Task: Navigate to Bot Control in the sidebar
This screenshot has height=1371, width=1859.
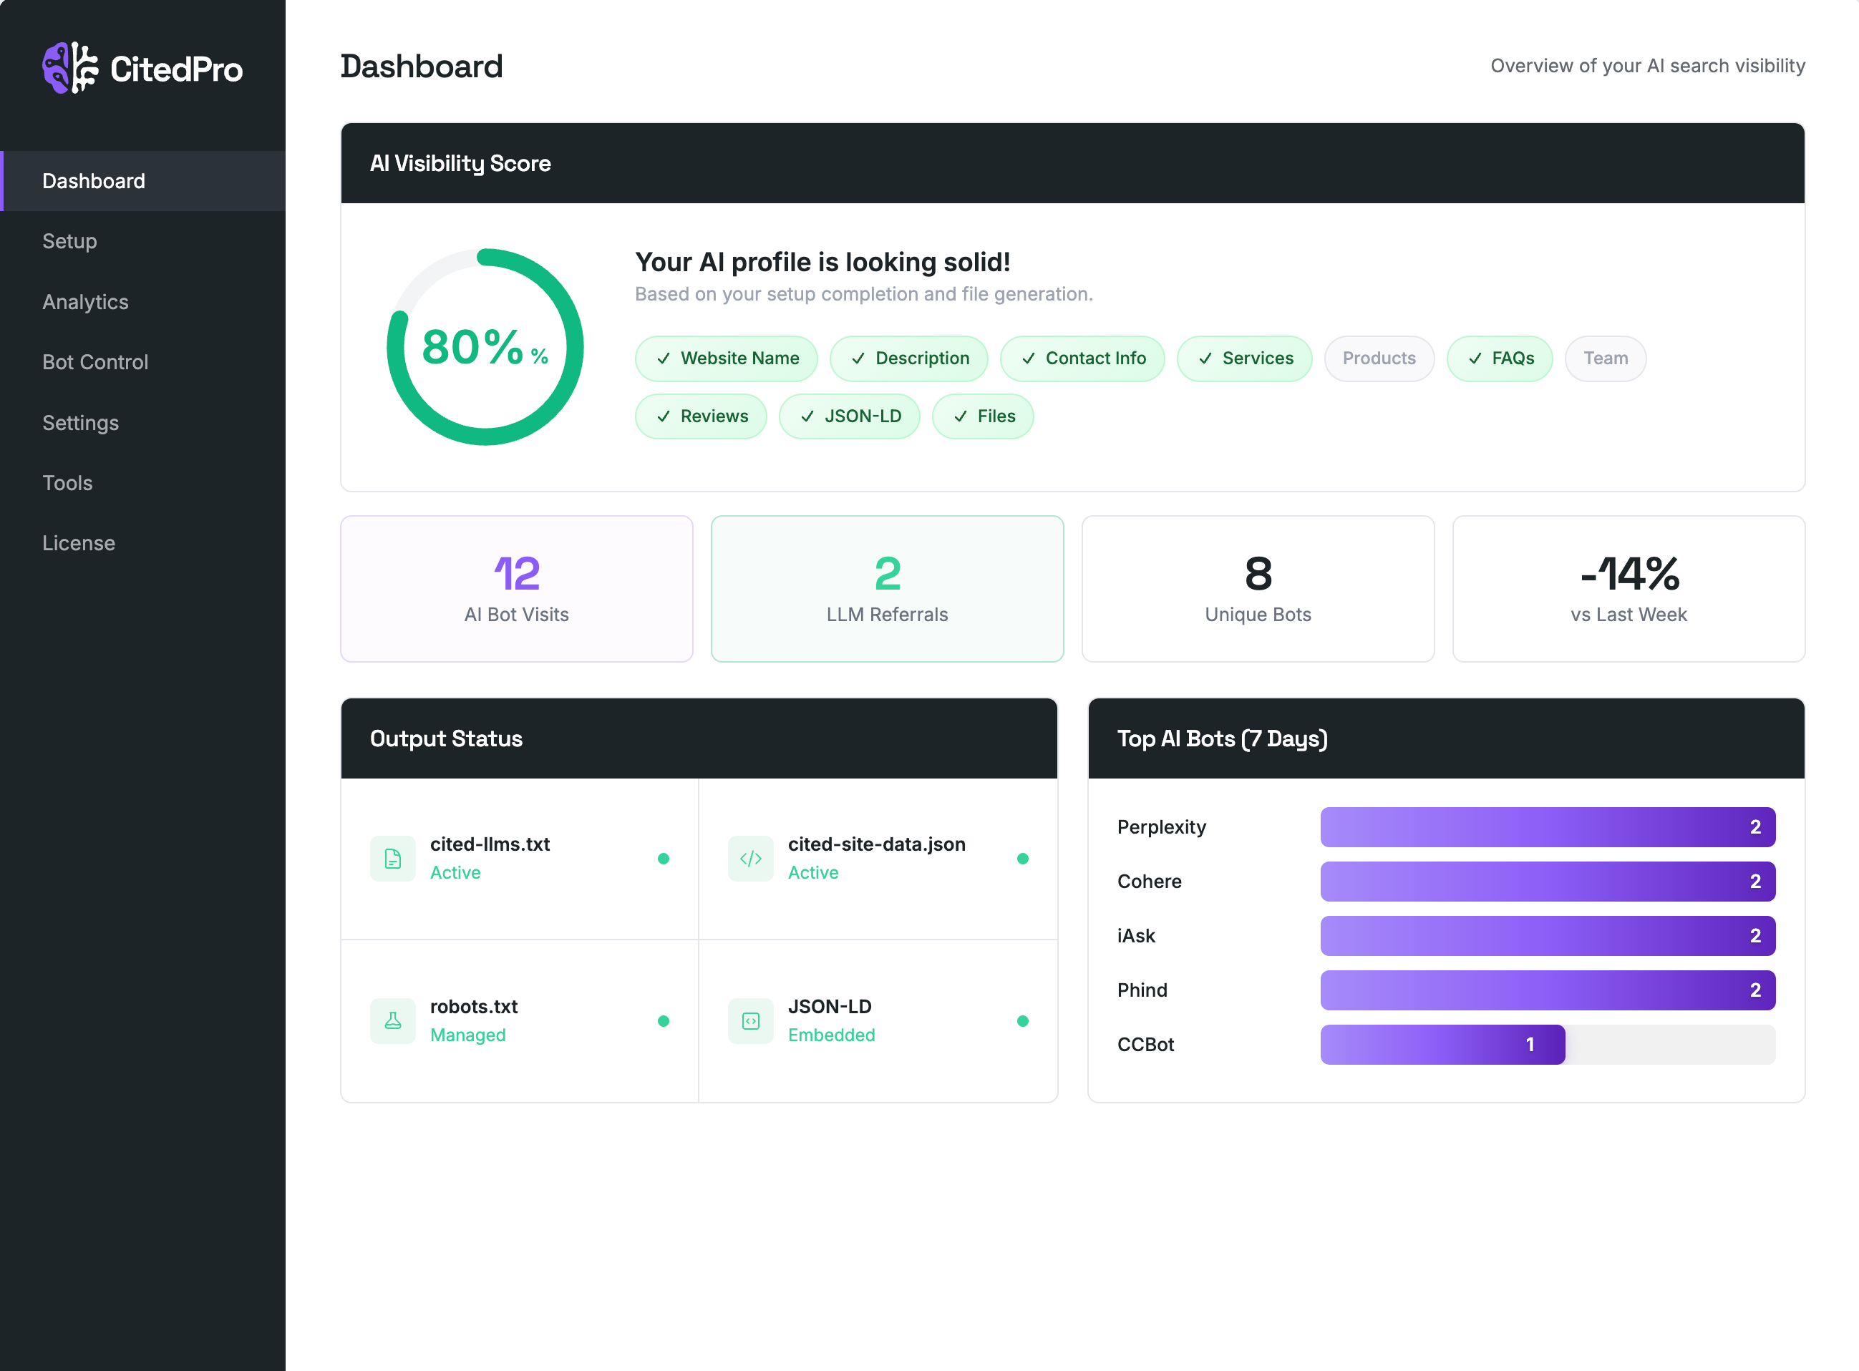Action: (x=94, y=362)
